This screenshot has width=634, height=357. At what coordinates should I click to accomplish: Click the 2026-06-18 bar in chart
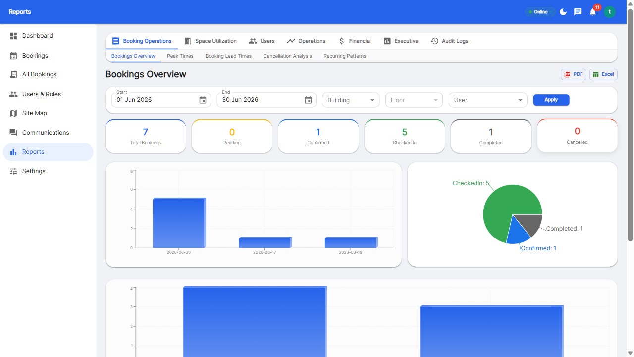(x=351, y=242)
